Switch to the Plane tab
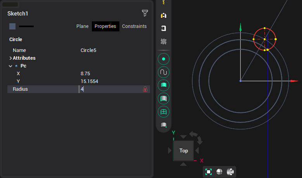Viewport: 302px width, 178px height. point(82,26)
